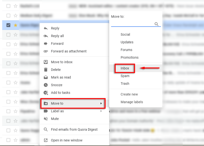This screenshot has height=146, width=204.
Task: Unstar the yellow starred email
Action: [15, 25]
